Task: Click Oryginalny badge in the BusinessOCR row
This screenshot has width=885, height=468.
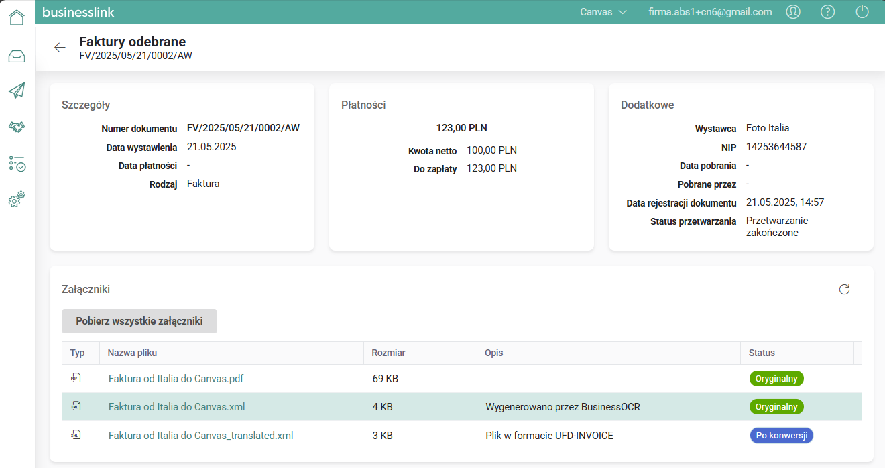Action: (x=776, y=406)
